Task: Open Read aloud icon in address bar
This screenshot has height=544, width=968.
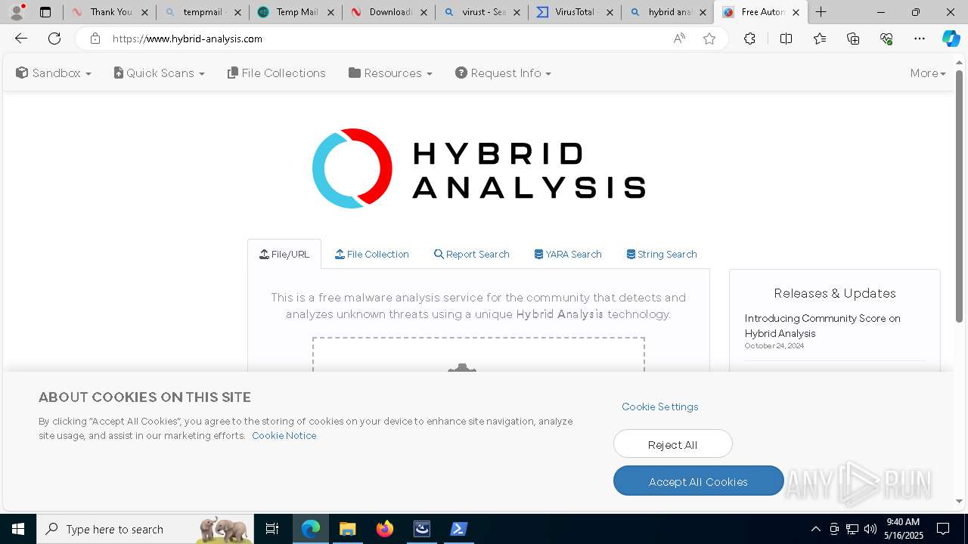Action: tap(679, 39)
